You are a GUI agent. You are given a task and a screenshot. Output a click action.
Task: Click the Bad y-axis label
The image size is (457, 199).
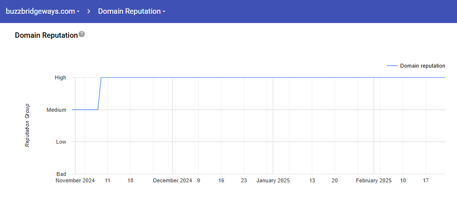pos(61,174)
